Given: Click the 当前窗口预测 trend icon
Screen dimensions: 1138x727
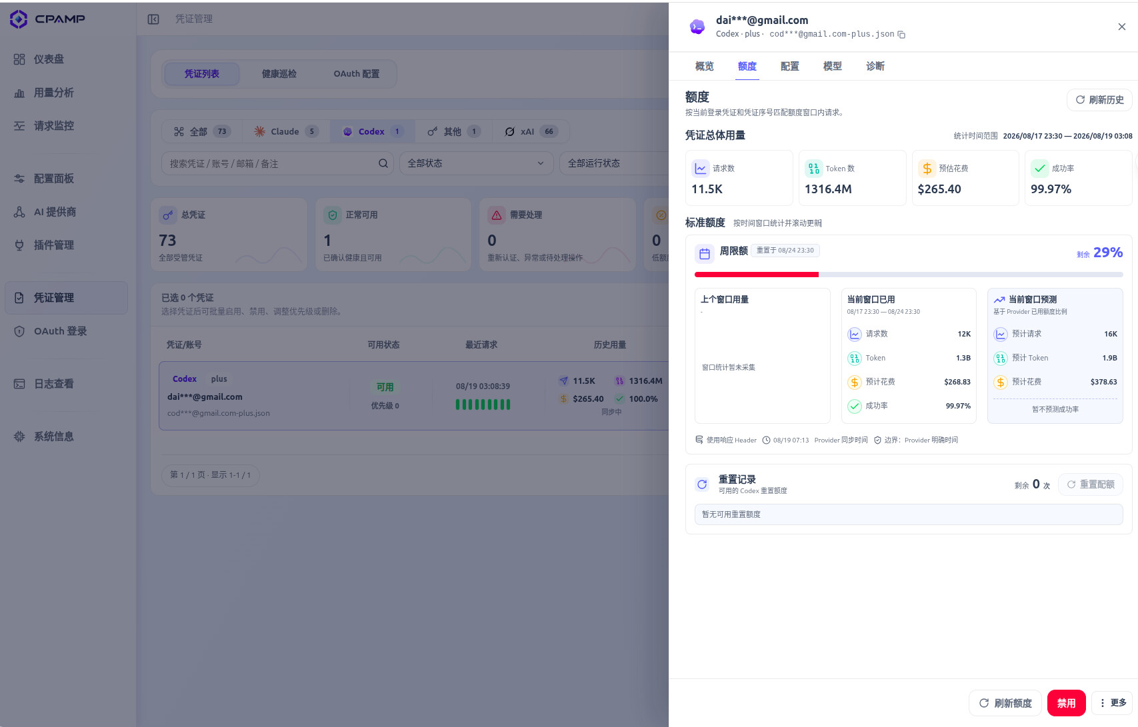Looking at the screenshot, I should pos(999,300).
